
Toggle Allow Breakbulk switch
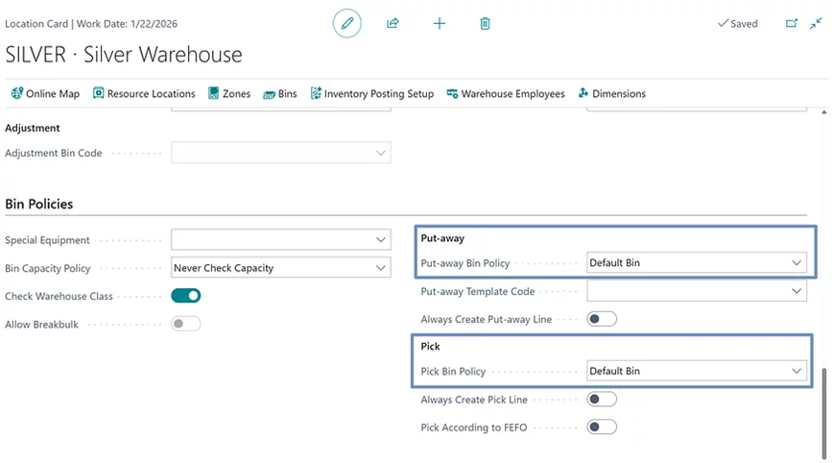pyautogui.click(x=186, y=324)
